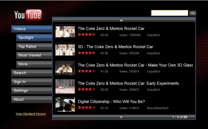Click duration 01:02 text
This screenshot has width=208, height=129.
point(104,72)
